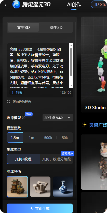The image size is (107, 213).
Task: Switch to the 文生3D tab
Action: (23, 28)
